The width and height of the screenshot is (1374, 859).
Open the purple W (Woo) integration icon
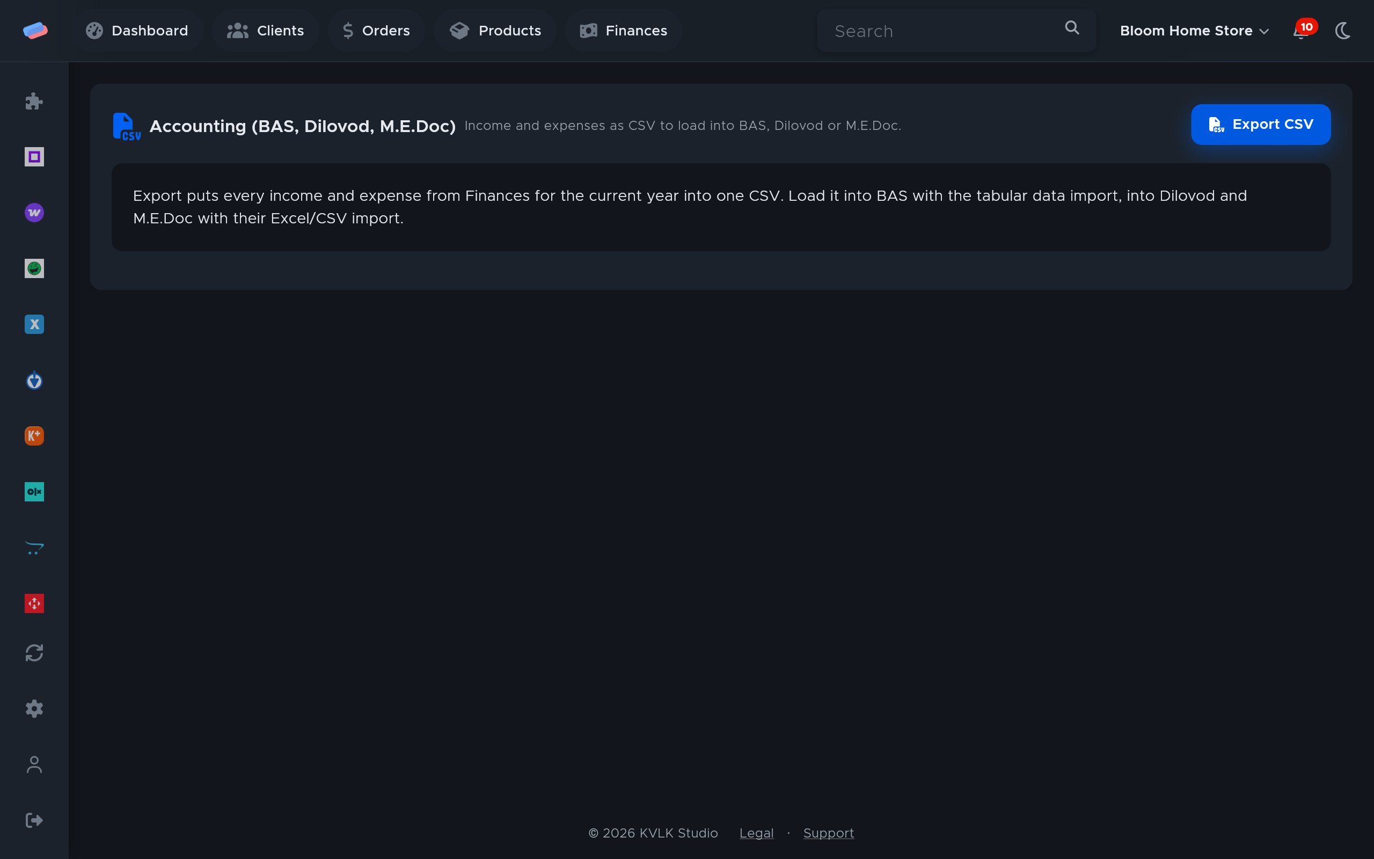coord(34,213)
